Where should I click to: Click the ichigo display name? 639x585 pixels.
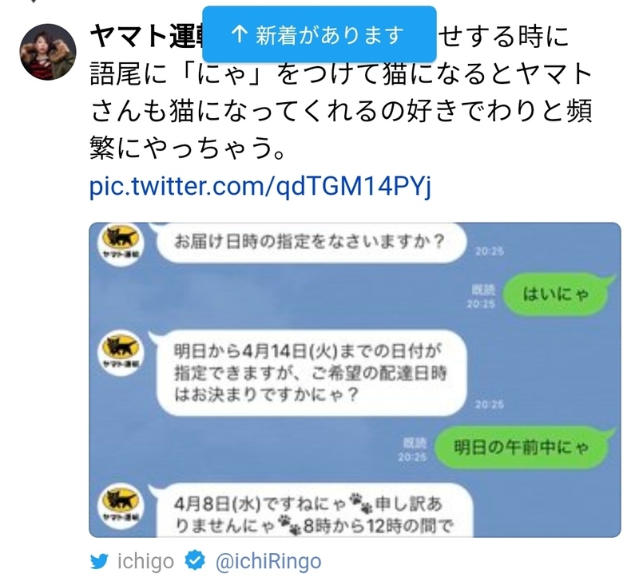point(145,561)
